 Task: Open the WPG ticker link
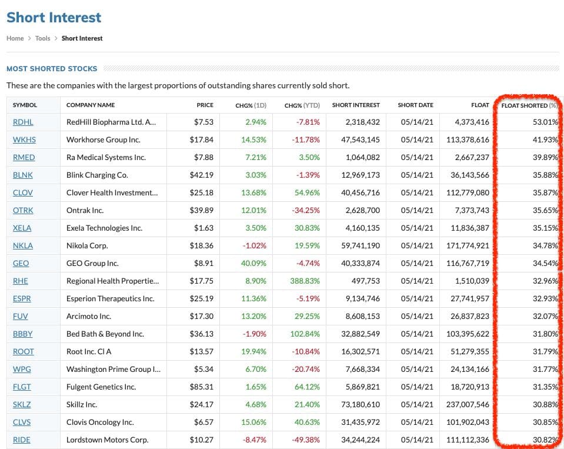click(x=22, y=369)
